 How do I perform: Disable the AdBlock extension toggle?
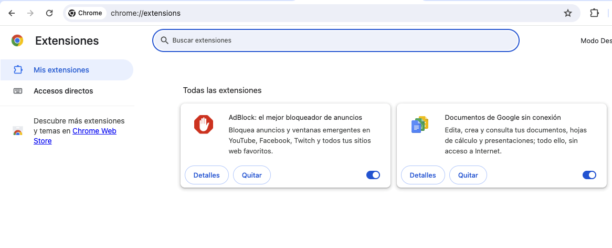coord(373,175)
